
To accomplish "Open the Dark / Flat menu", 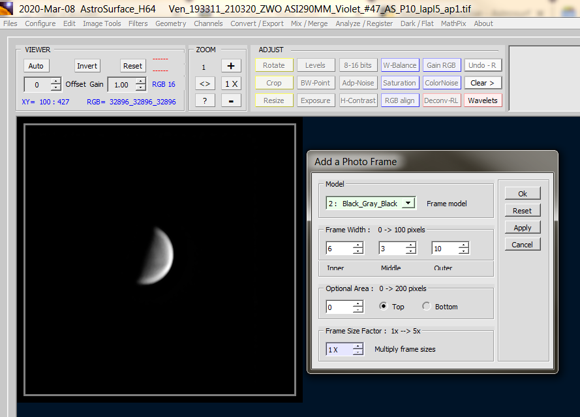I will tap(417, 23).
